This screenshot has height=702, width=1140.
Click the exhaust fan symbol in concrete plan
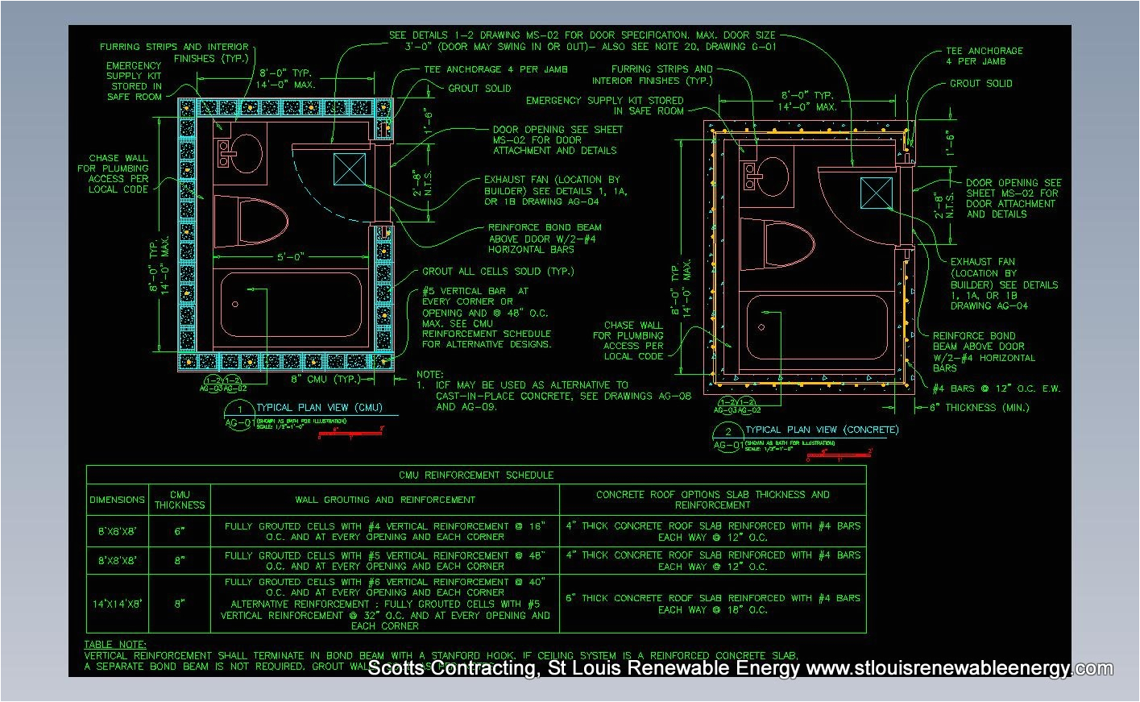click(874, 192)
